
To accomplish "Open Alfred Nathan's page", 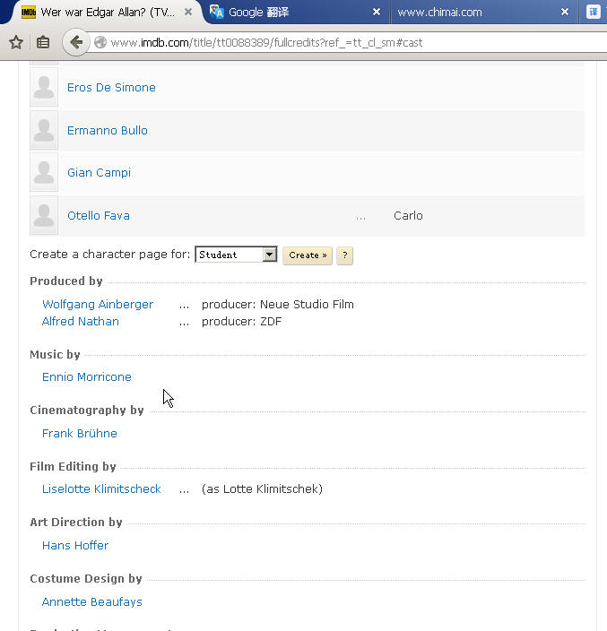I will (81, 322).
